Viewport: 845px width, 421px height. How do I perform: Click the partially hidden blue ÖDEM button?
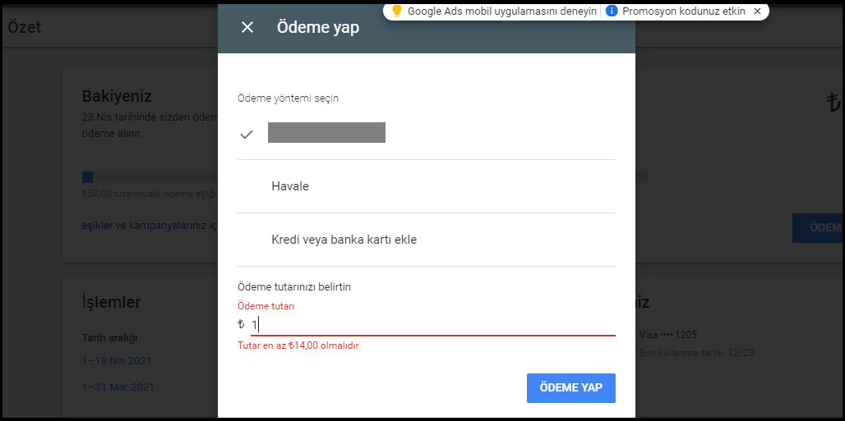818,227
